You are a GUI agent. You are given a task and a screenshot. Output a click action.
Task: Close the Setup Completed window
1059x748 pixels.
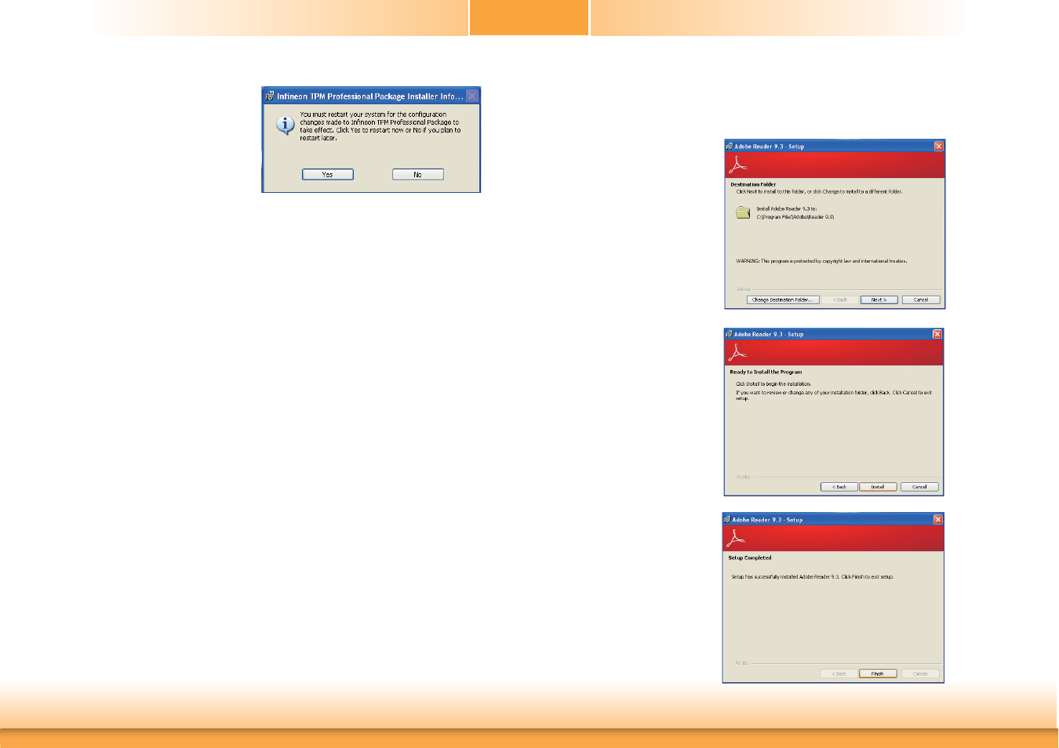click(x=937, y=520)
